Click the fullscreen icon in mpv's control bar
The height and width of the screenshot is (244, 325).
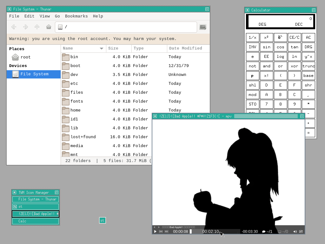pyautogui.click(x=301, y=231)
